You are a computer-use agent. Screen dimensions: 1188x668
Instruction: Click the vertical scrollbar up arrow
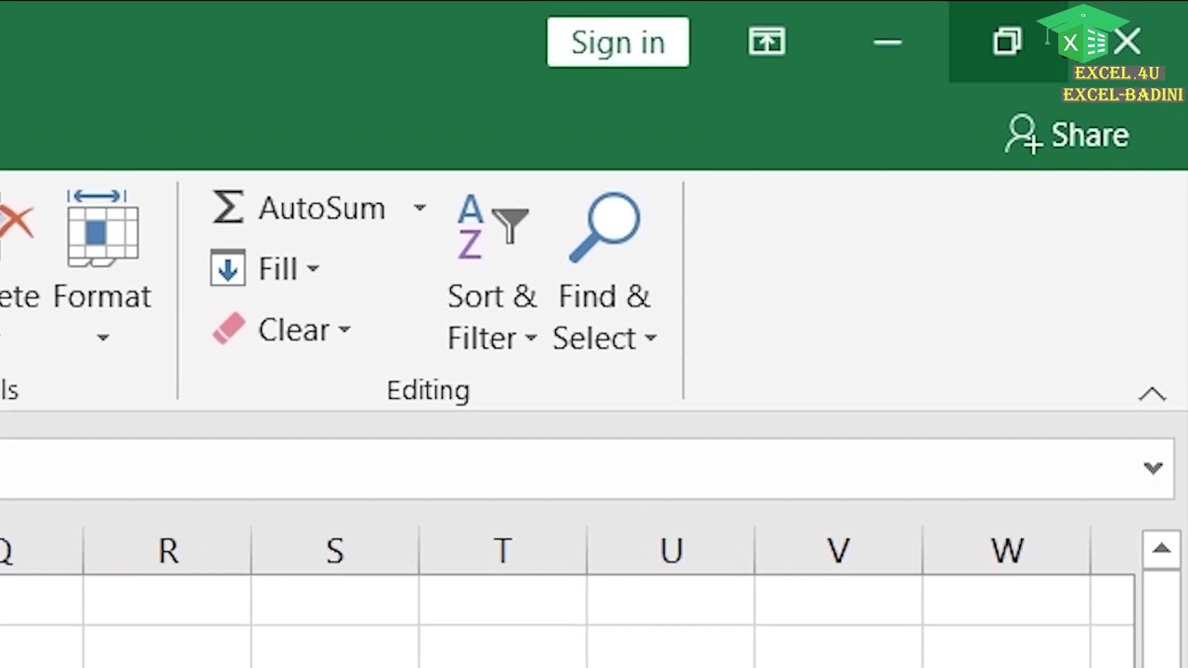click(1161, 549)
